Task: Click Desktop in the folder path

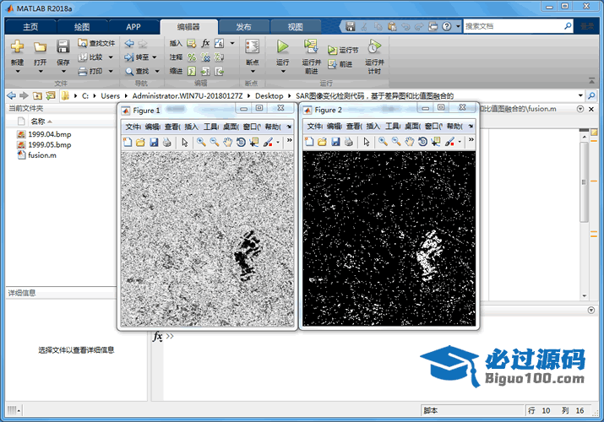Action: [269, 95]
